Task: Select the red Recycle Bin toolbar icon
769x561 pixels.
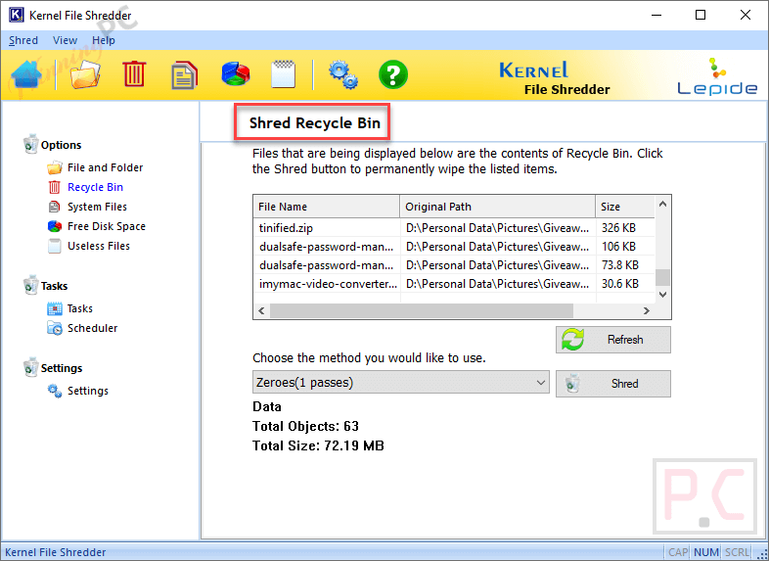Action: coord(134,74)
